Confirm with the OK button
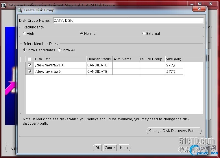The height and width of the screenshot is (158, 220). pos(98,148)
